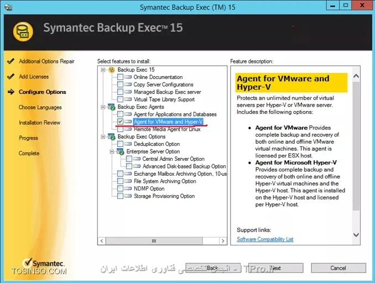Click drive icon beside Managed Backup Exec server
The width and height of the screenshot is (375, 283).
point(128,92)
